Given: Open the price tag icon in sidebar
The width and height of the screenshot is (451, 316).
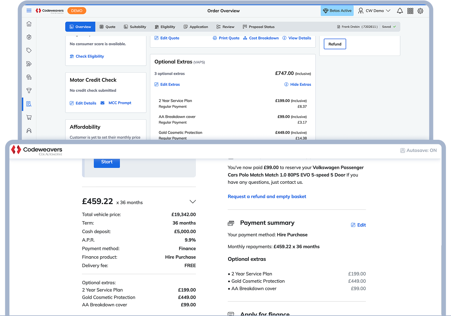Looking at the screenshot, I should click(x=29, y=50).
